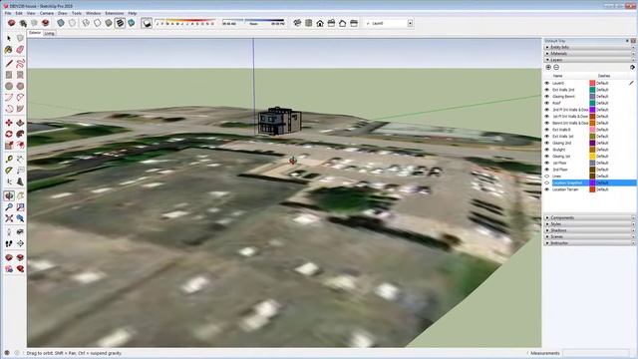Delete layer with minus button
Viewport: 638px width, 359px height.
pos(556,67)
